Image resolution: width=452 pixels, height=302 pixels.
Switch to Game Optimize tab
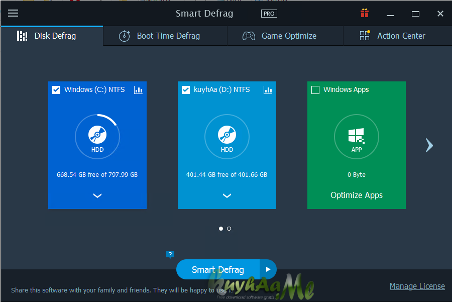pos(285,36)
